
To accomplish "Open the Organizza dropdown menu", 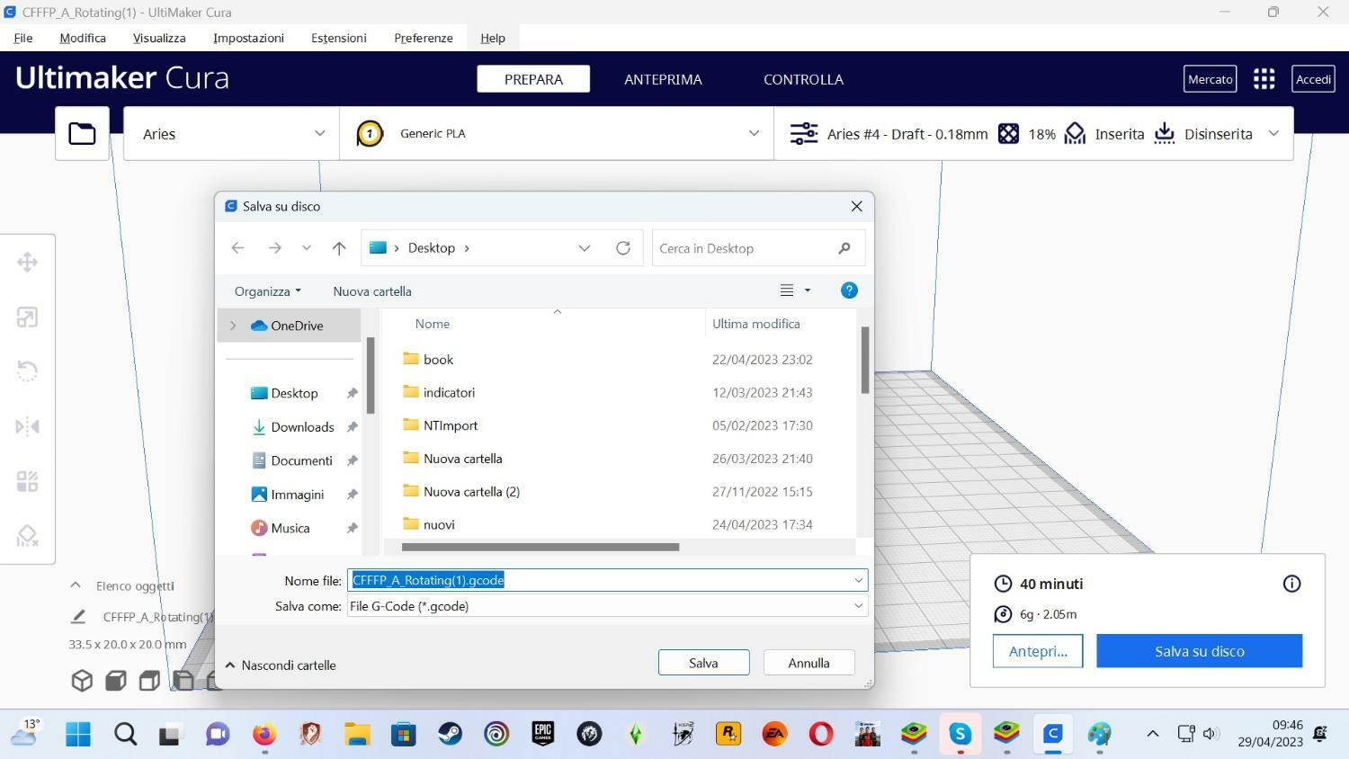I will [x=267, y=291].
